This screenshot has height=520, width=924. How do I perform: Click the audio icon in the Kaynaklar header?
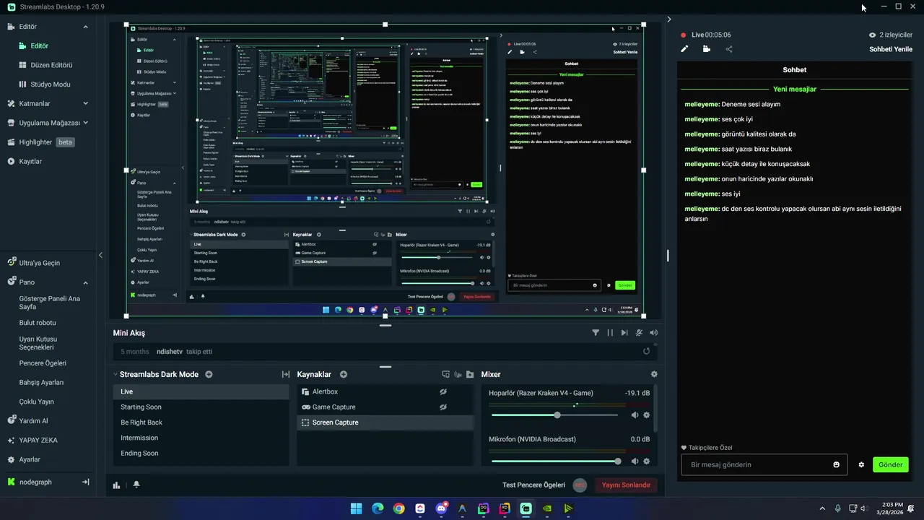tap(458, 374)
